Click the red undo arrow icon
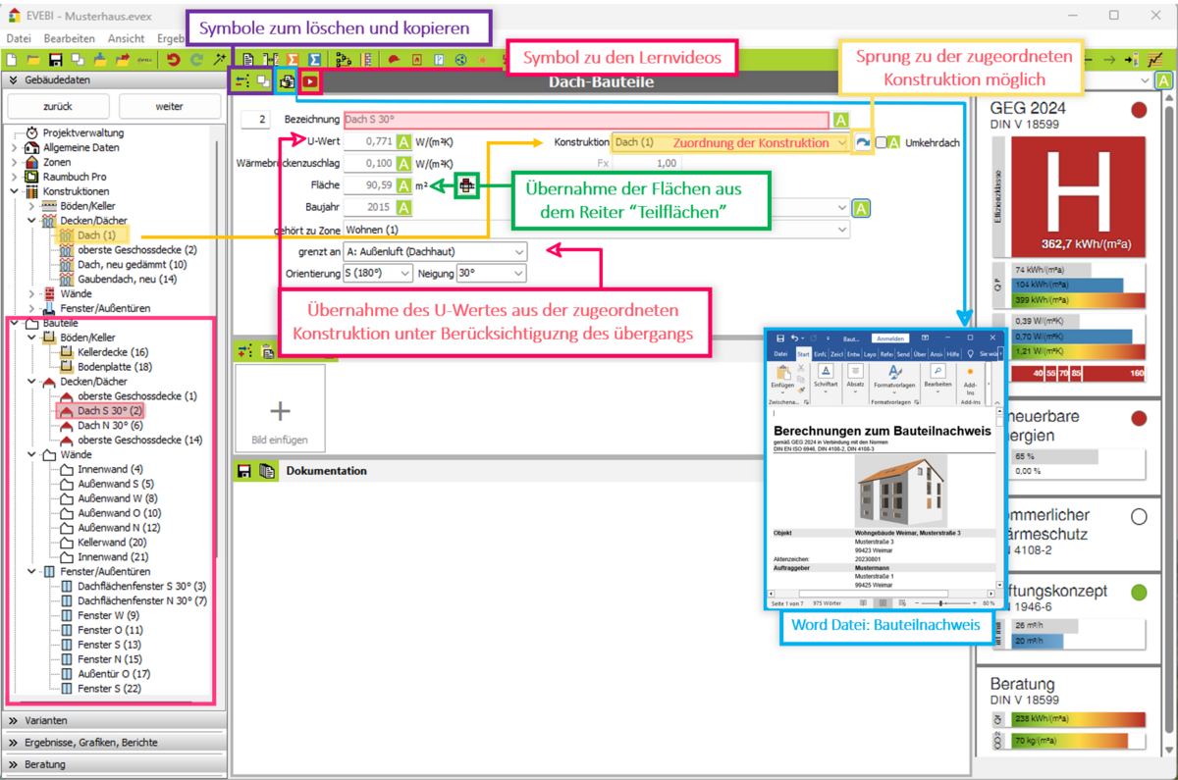1178x780 pixels. click(x=174, y=60)
